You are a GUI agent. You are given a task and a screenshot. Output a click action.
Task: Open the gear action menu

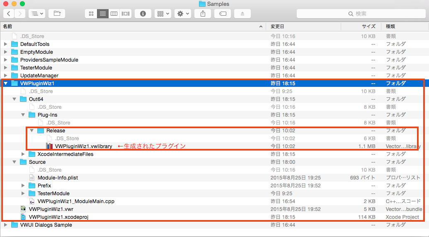coord(183,14)
